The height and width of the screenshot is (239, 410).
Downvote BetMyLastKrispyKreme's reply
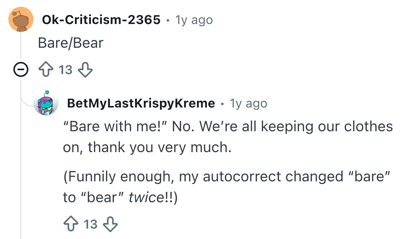coord(110,224)
